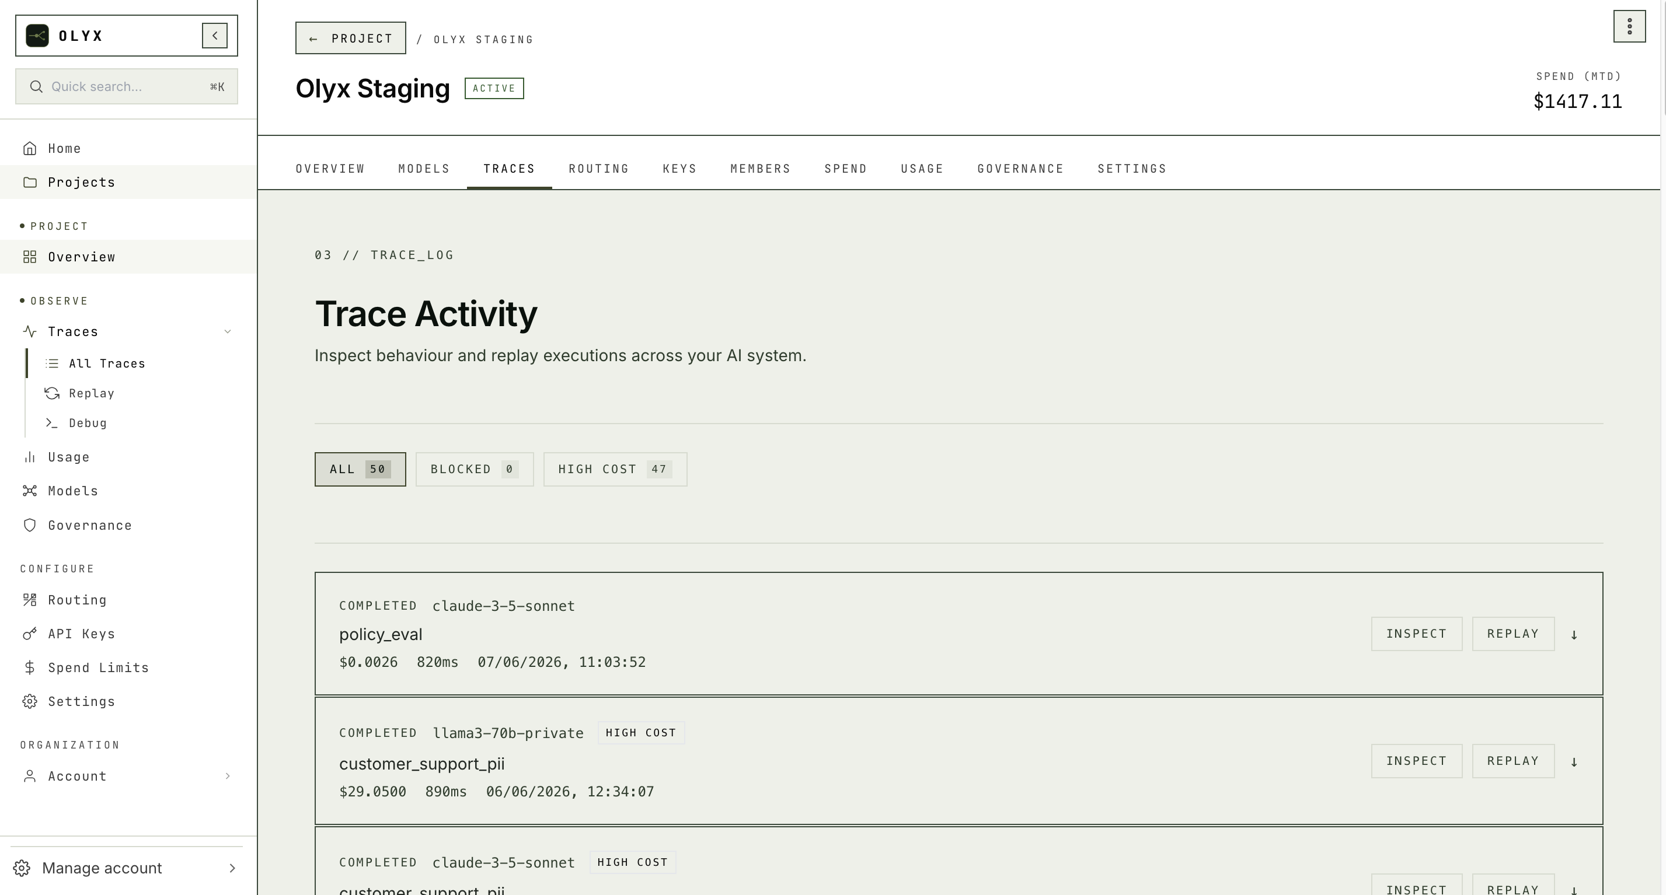Viewport: 1666px width, 895px height.
Task: Filter traces by Blocked 0
Action: click(475, 469)
